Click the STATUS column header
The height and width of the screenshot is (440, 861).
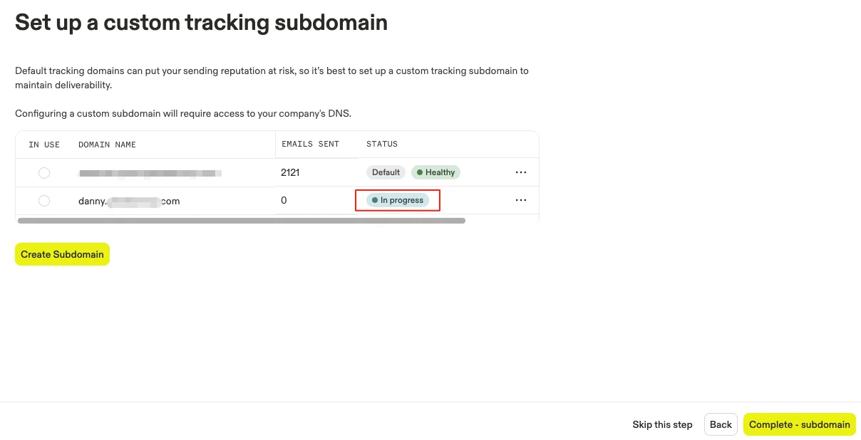tap(382, 144)
